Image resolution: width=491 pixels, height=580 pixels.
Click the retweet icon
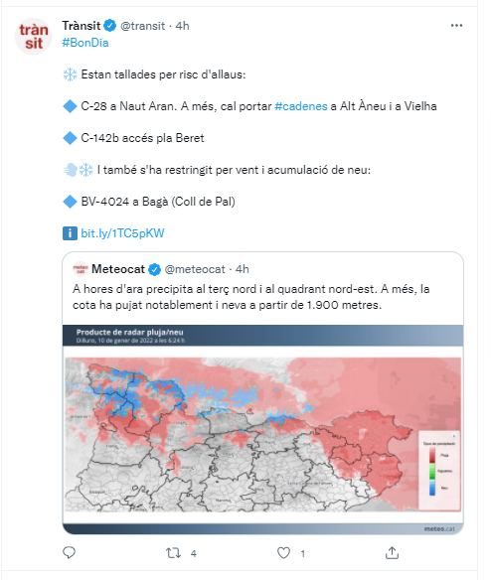(x=173, y=553)
